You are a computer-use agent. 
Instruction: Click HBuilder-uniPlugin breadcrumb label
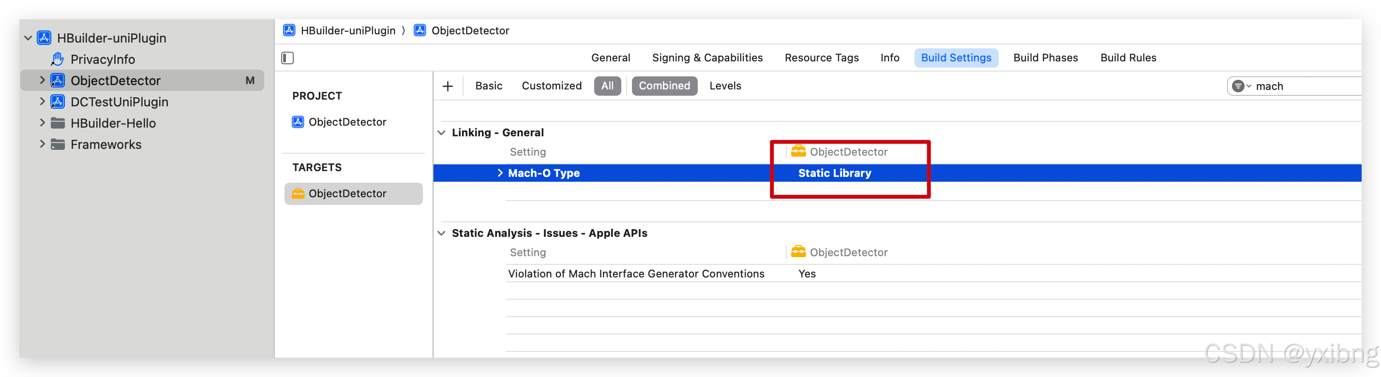(348, 30)
